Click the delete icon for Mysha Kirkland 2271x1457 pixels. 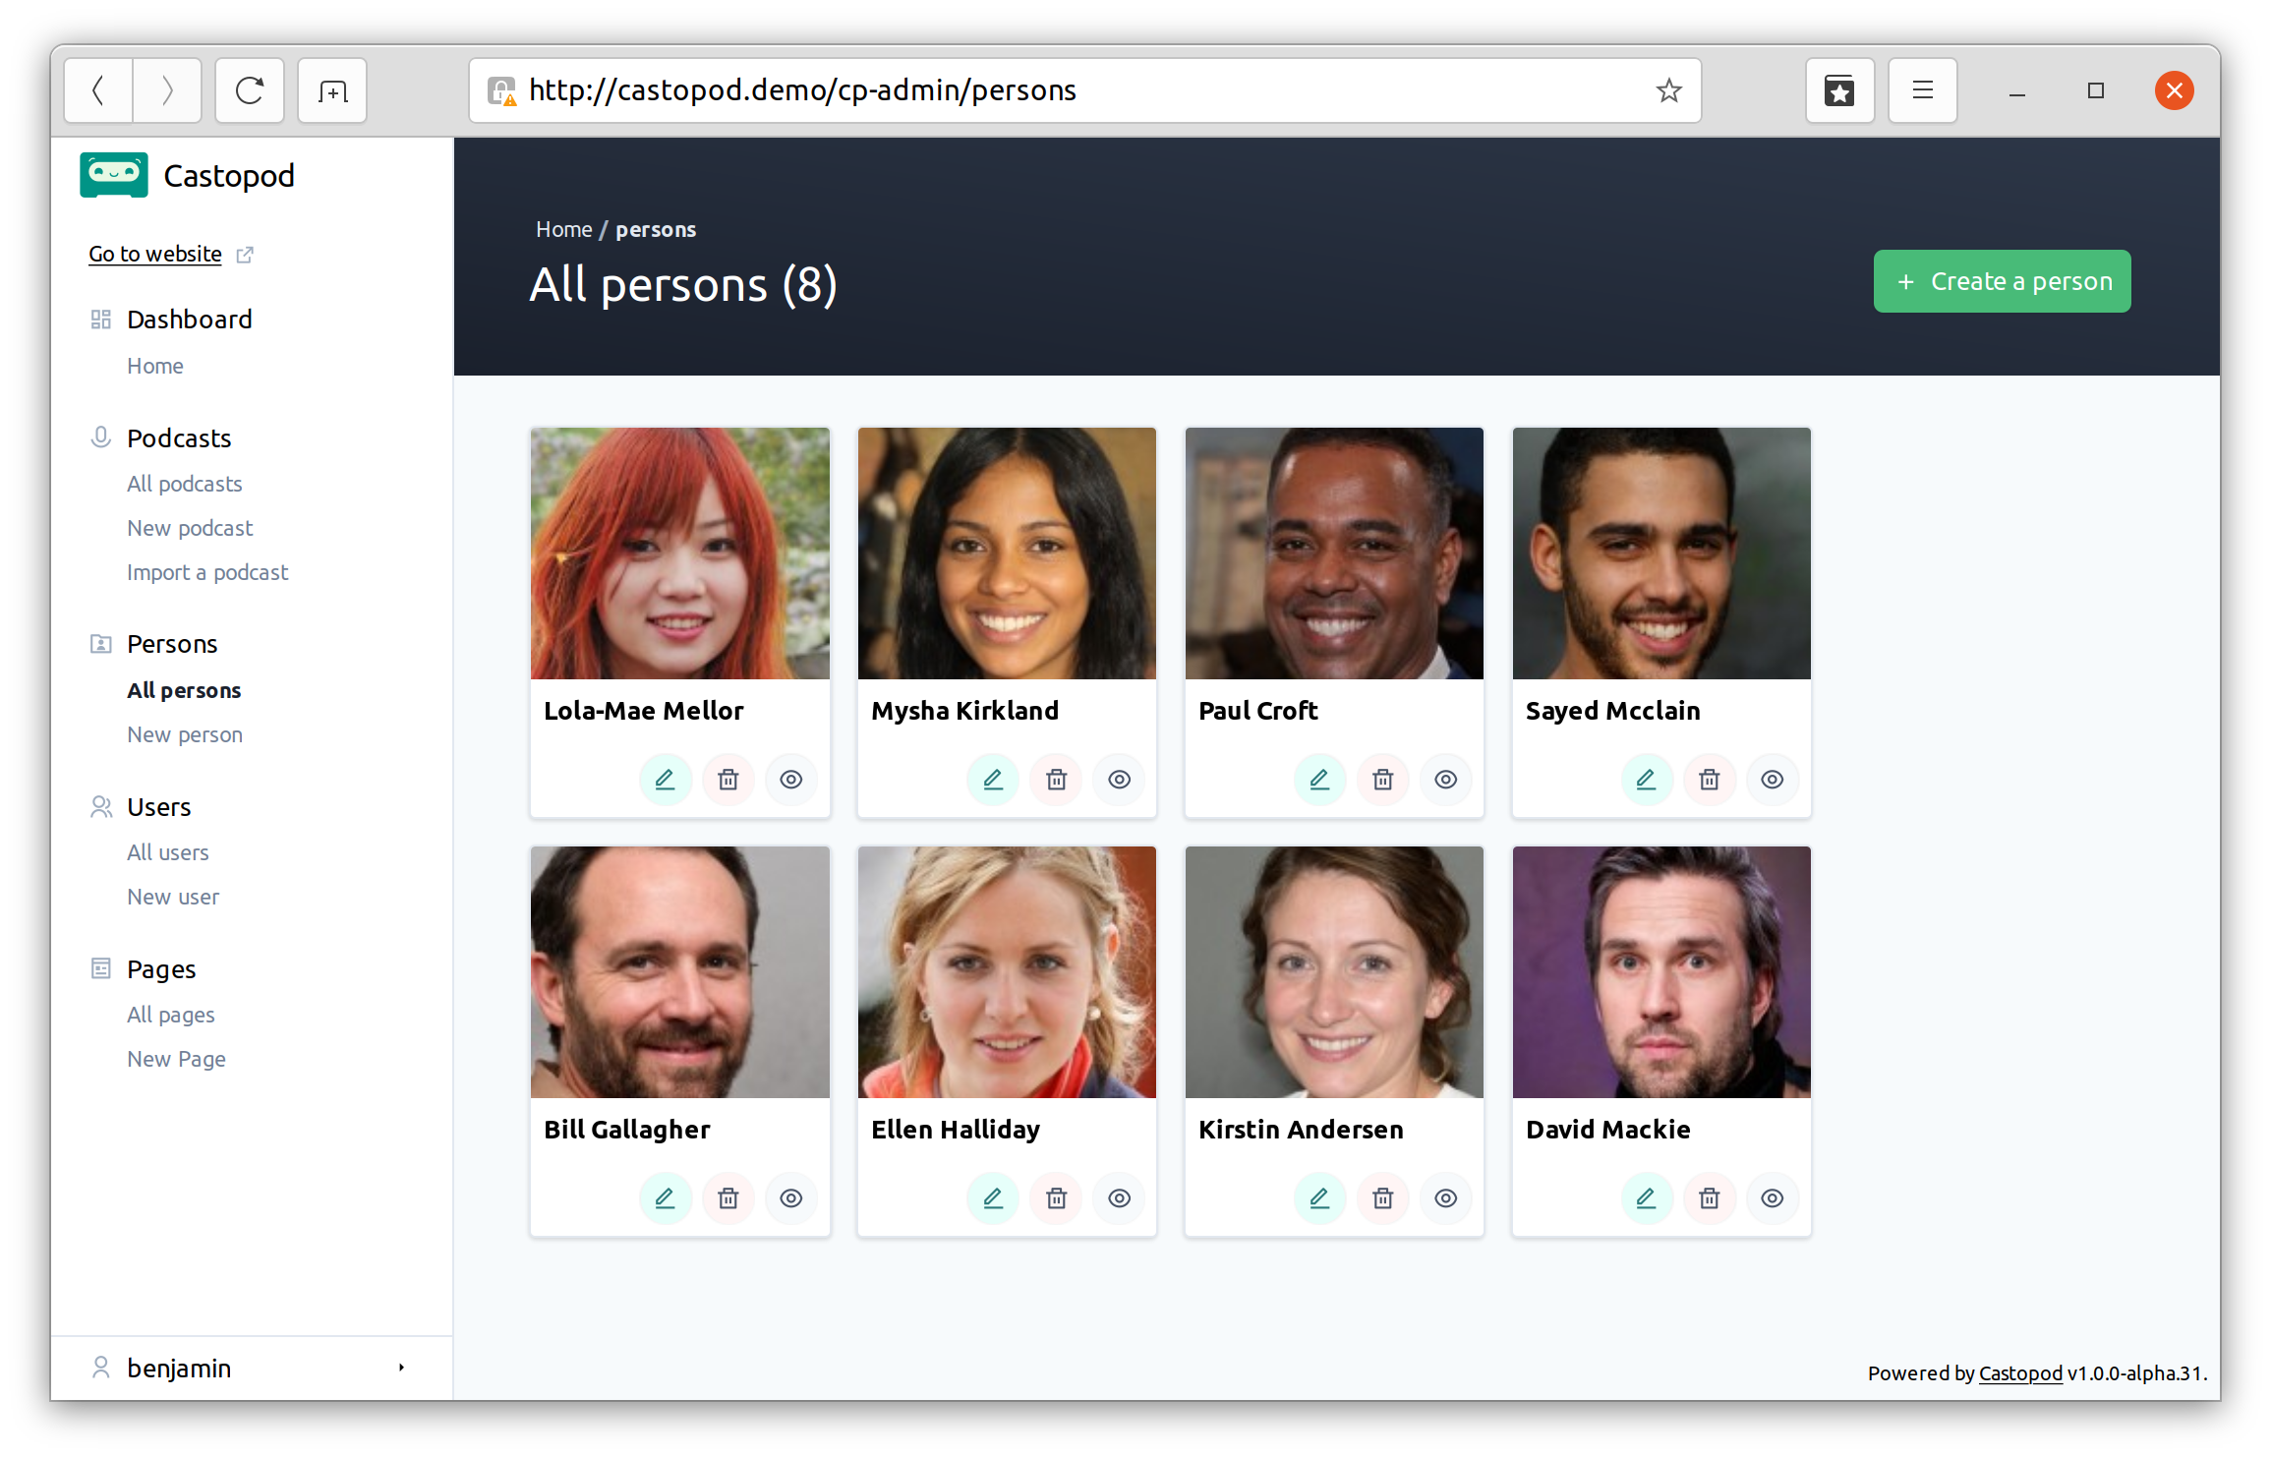point(1056,779)
